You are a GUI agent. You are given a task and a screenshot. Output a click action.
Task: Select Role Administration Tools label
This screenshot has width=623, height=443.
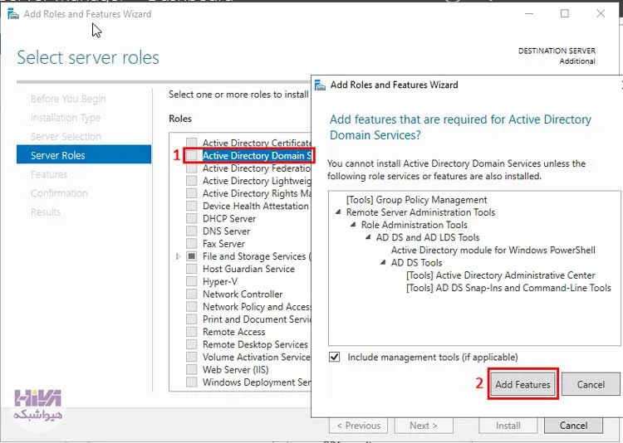[x=414, y=225]
